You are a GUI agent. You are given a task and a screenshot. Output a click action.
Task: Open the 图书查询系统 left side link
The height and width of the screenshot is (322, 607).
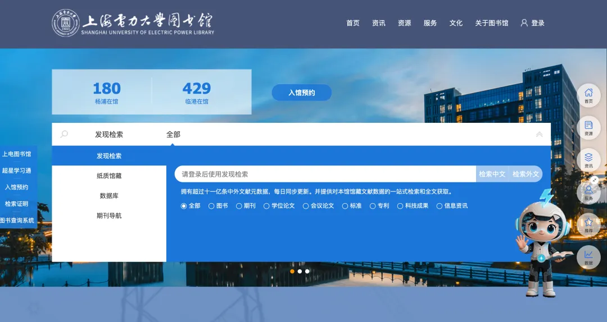(17, 220)
